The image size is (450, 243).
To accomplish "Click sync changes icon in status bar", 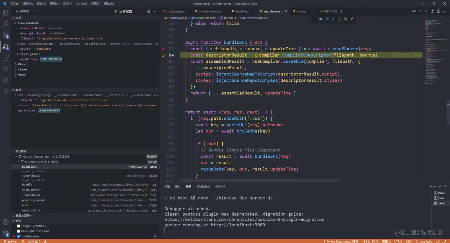I will (23, 241).
